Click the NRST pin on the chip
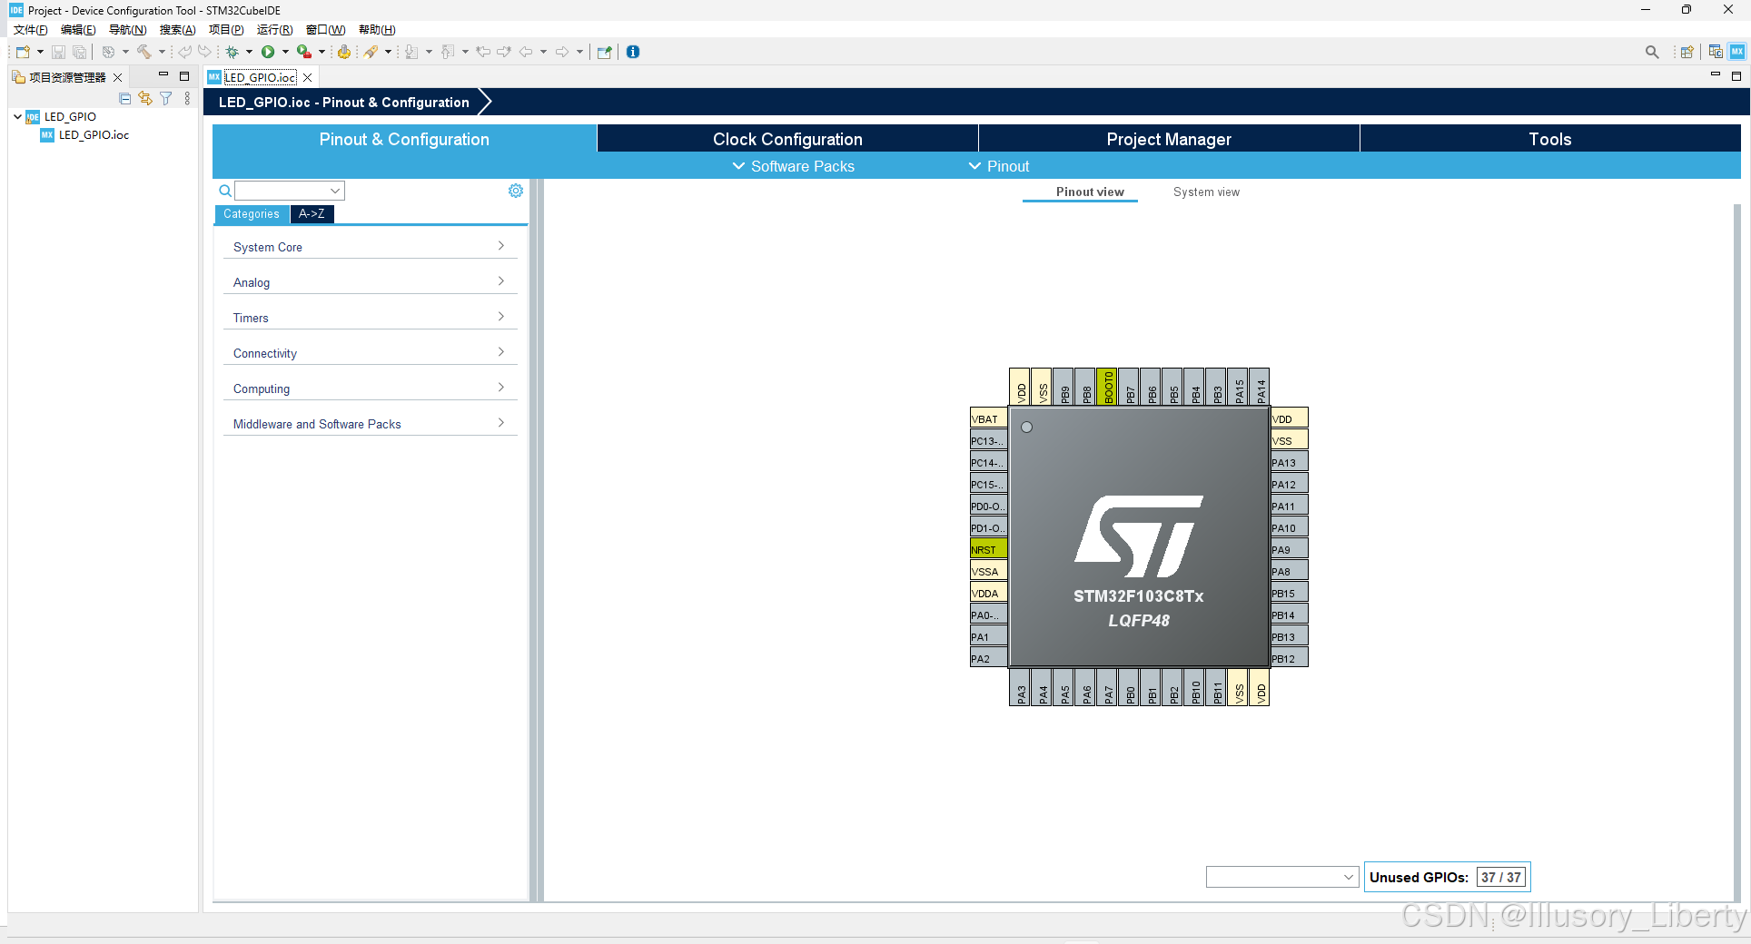The width and height of the screenshot is (1751, 944). (x=988, y=549)
